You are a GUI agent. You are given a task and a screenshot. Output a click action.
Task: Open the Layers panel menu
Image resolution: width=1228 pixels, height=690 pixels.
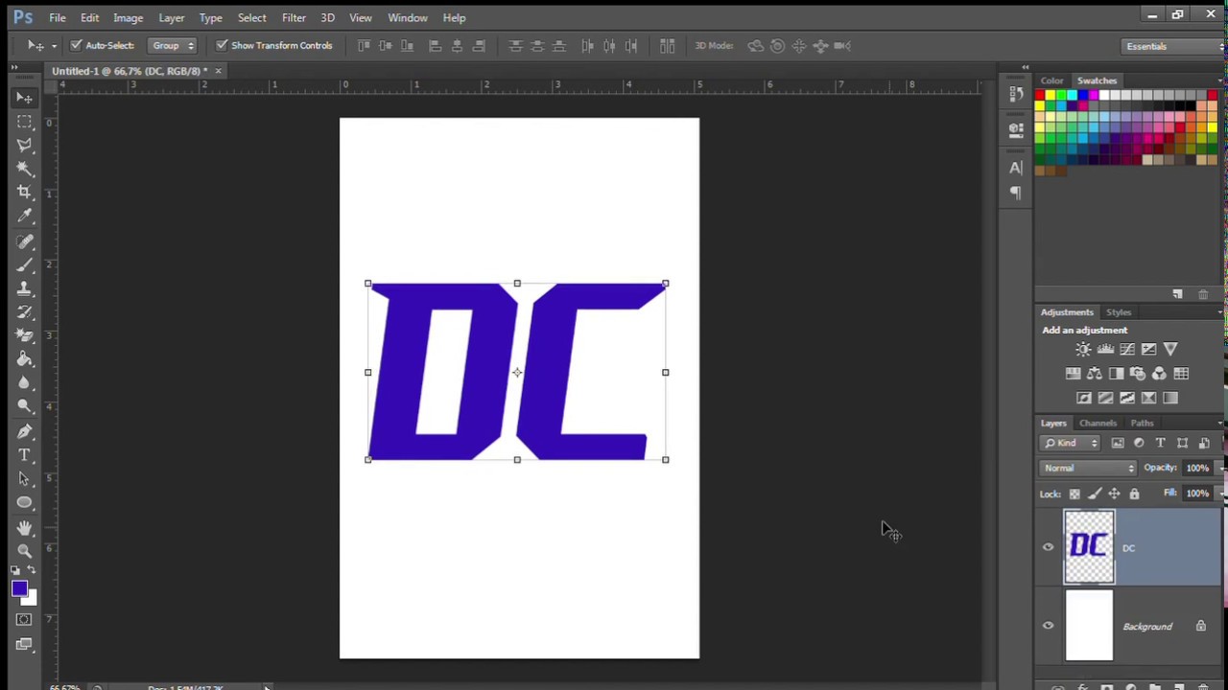click(1220, 423)
